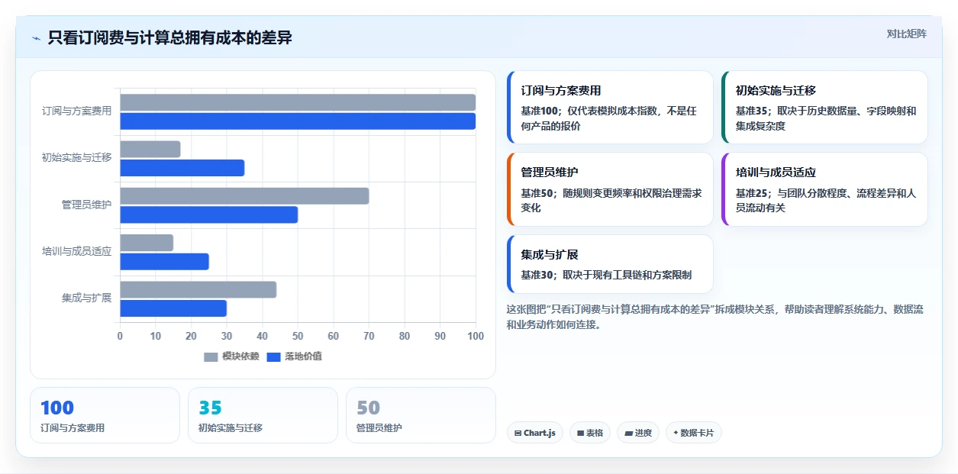The height and width of the screenshot is (474, 958).
Task: Click the gray bar for 培训与成员适应
Action: point(147,243)
